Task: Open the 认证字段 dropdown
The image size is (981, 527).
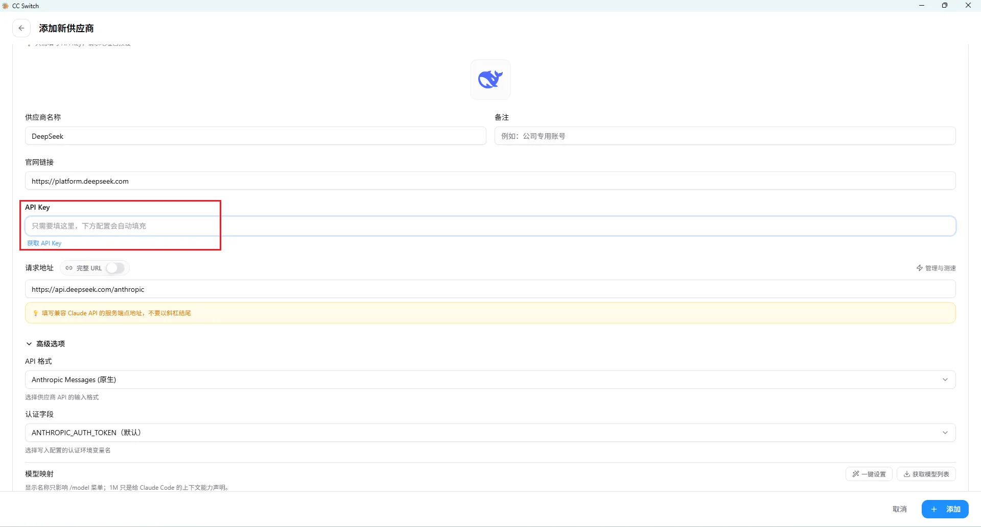Action: [x=491, y=433]
